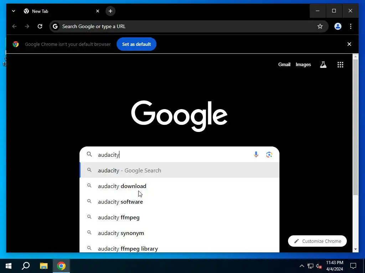Open Chrome's three-dot menu
365x273 pixels.
[351, 26]
